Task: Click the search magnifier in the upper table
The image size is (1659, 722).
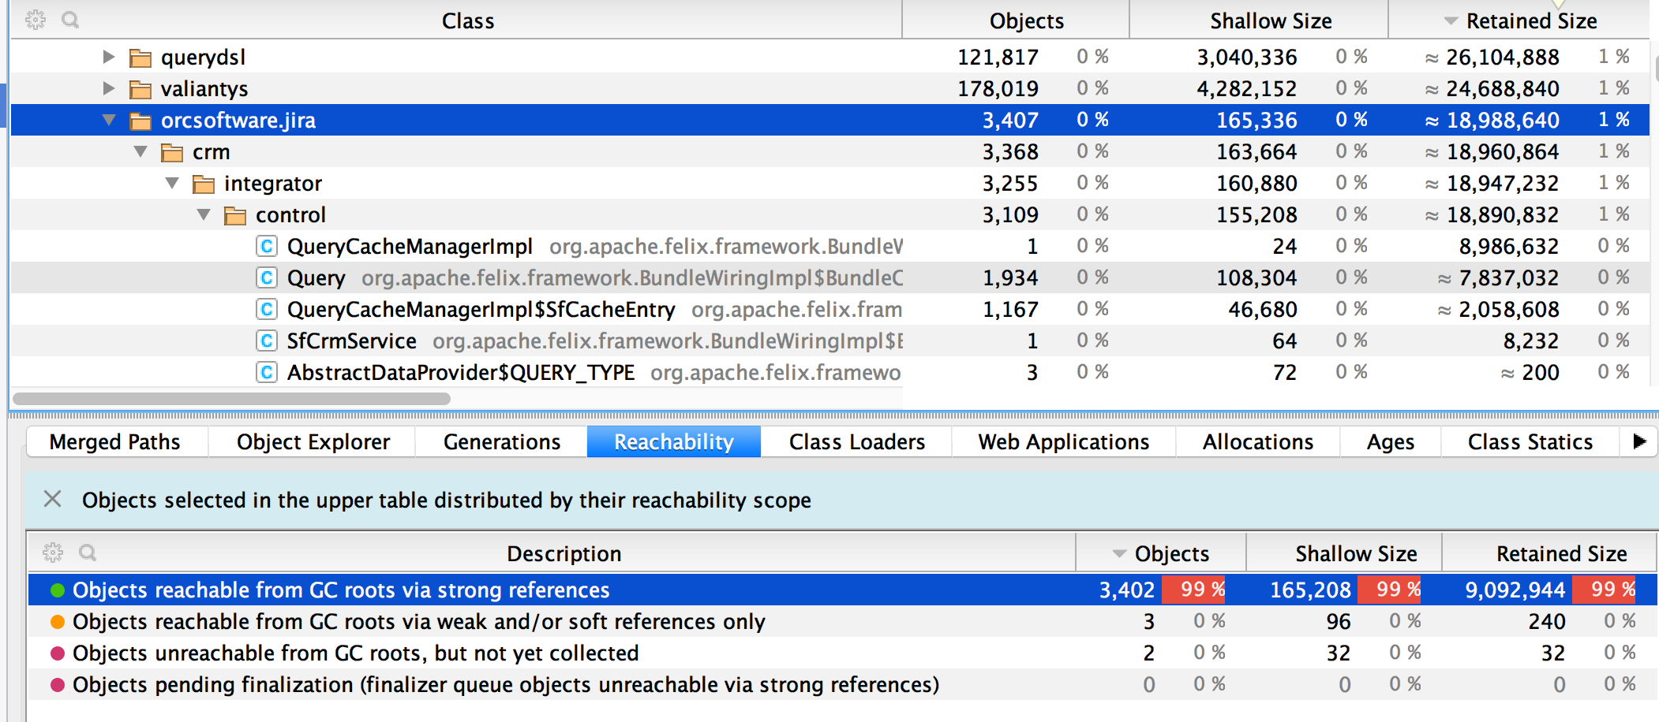Action: point(71,20)
